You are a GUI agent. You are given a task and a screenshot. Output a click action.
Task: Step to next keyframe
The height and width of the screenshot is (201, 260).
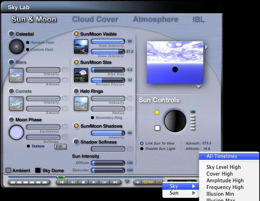(x=104, y=182)
